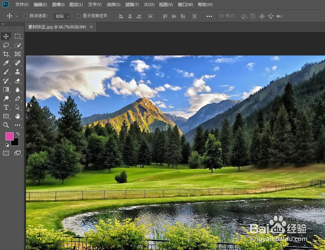Select the Path Selection tool
This screenshot has height=250, width=325.
click(x=18, y=107)
